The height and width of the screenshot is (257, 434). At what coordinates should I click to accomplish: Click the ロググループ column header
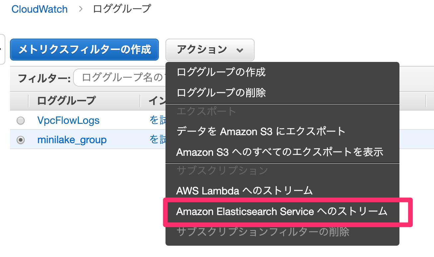[x=66, y=100]
